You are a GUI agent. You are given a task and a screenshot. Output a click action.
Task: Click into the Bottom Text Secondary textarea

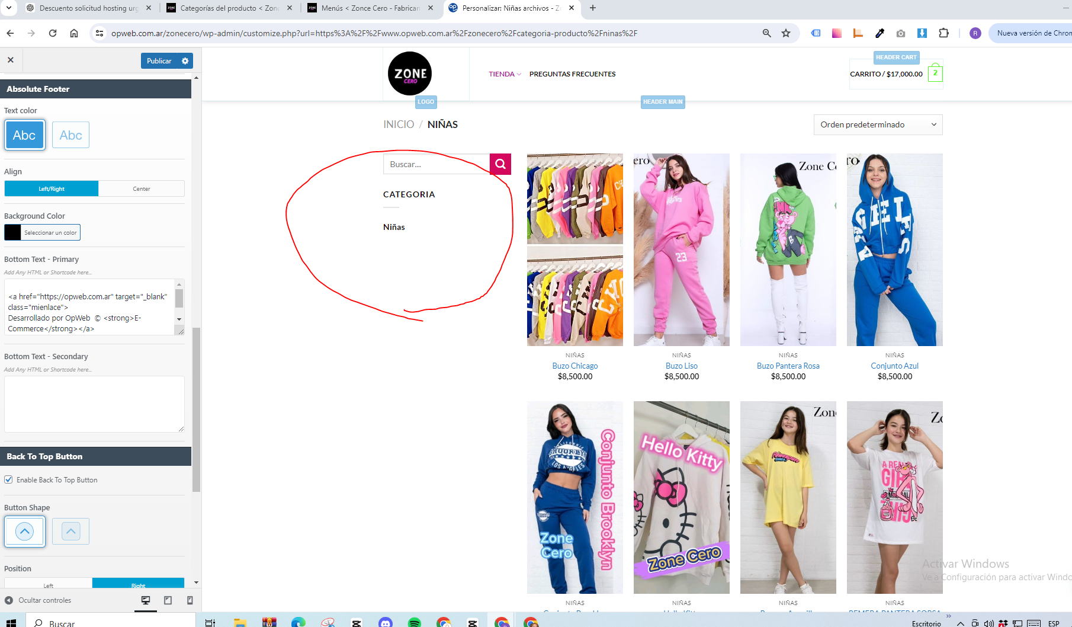click(94, 404)
